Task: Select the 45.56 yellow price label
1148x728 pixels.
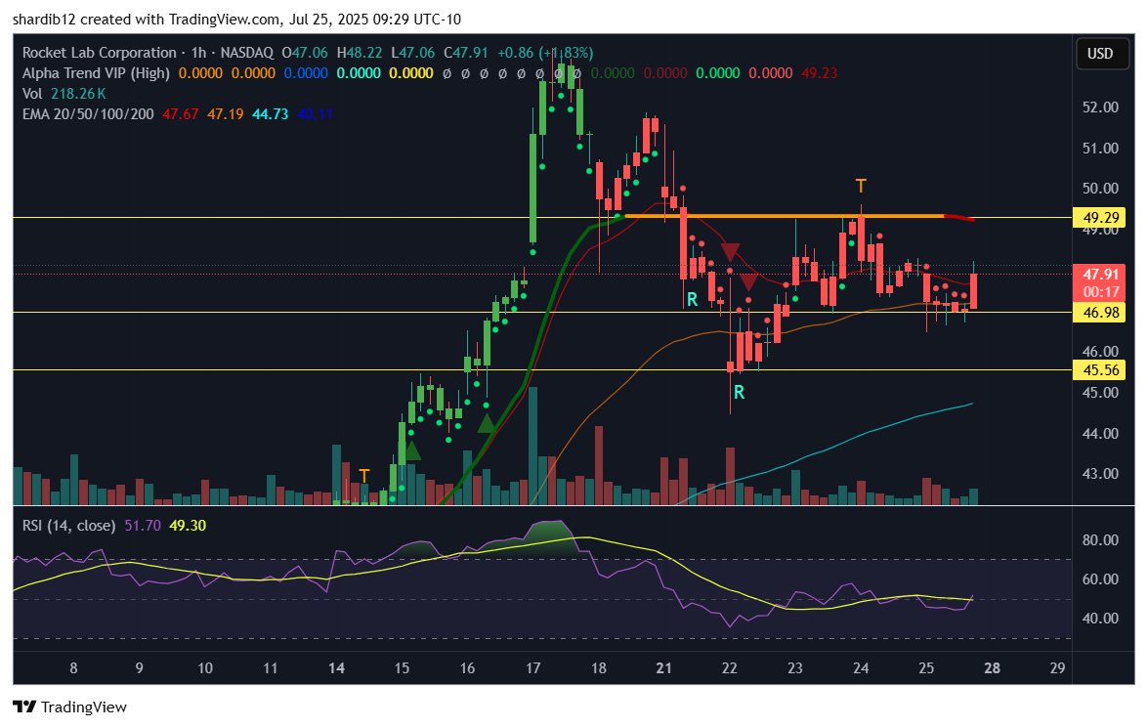Action: [1100, 369]
